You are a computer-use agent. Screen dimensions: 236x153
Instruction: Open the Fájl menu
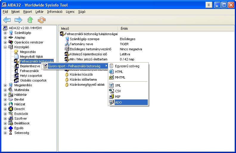(x=5, y=12)
